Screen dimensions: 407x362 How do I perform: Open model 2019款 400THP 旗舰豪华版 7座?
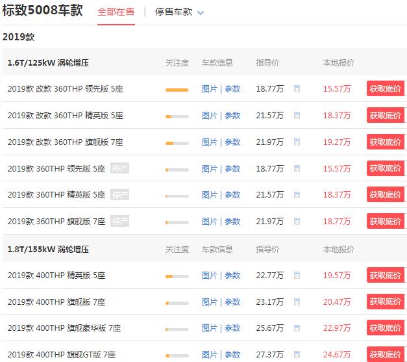pos(64,328)
